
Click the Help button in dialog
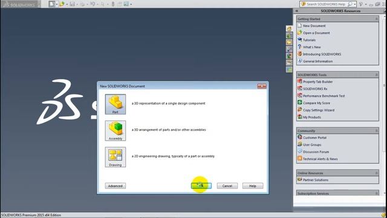point(253,186)
